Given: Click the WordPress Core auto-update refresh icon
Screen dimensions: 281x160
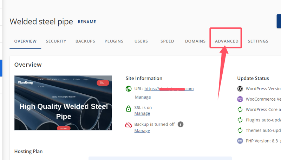Looking at the screenshot, I should pyautogui.click(x=240, y=109).
